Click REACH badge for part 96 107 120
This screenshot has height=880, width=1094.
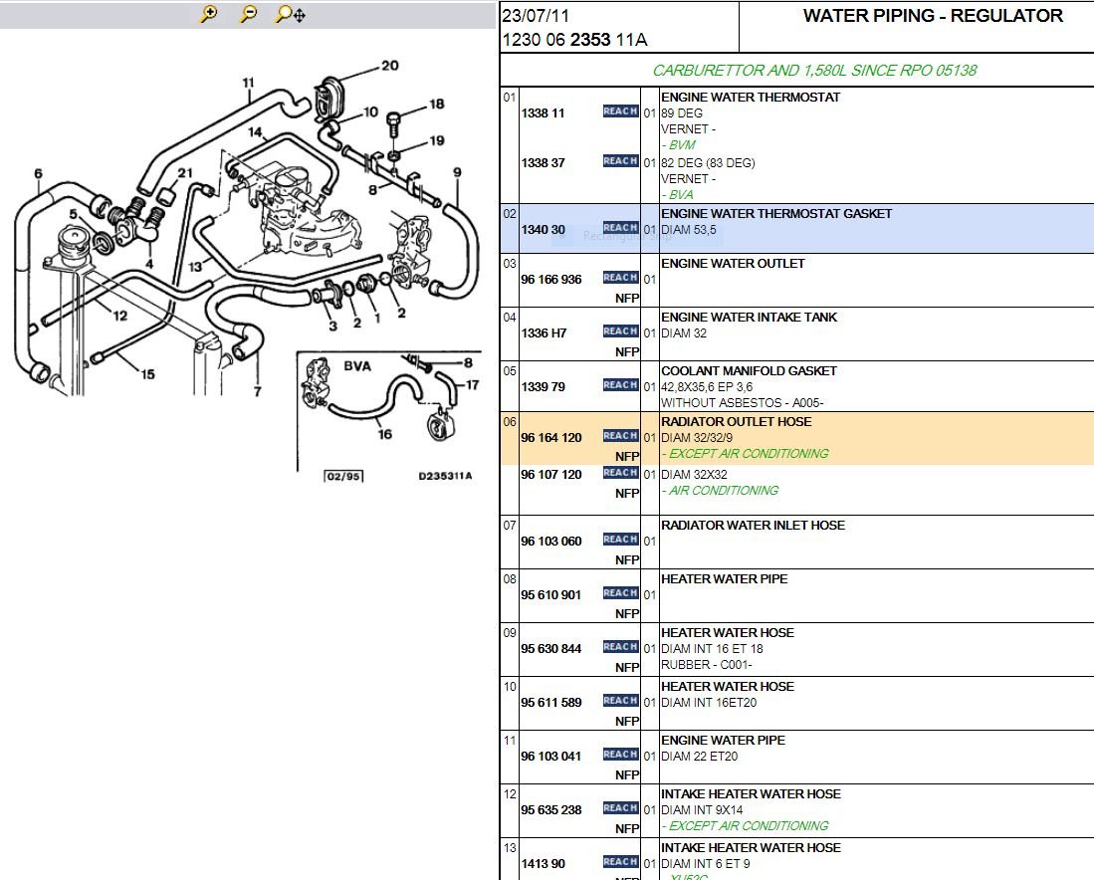tap(620, 473)
